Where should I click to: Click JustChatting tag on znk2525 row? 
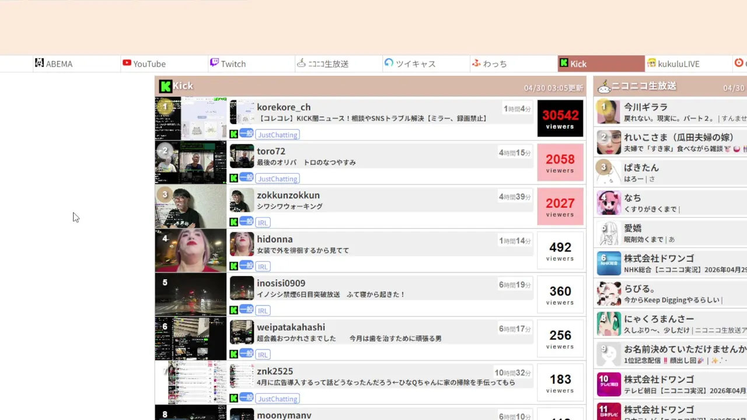277,399
